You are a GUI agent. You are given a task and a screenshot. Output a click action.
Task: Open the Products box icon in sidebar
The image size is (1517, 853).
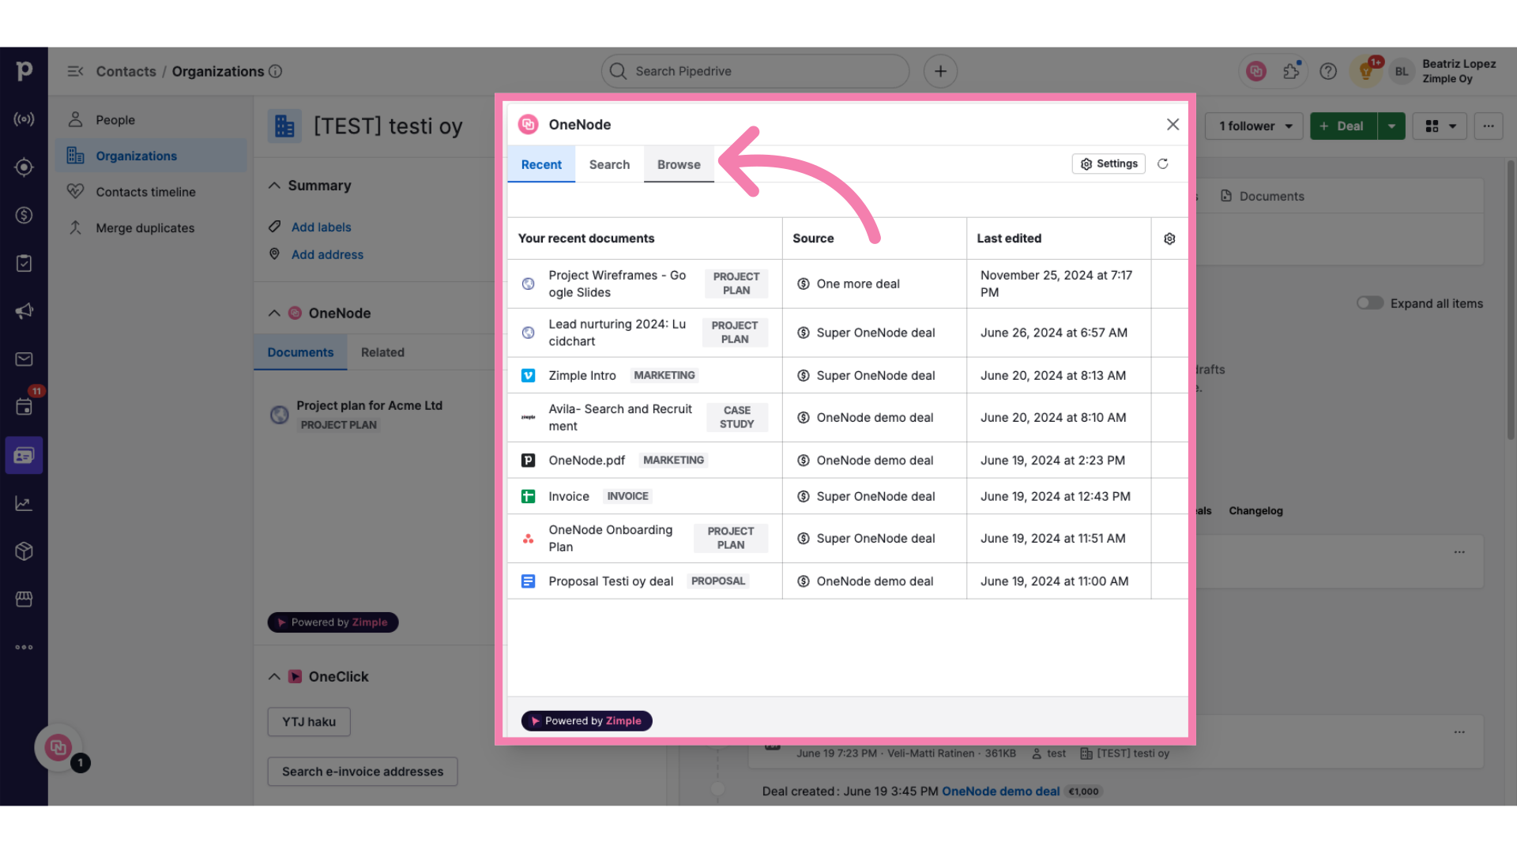pyautogui.click(x=24, y=551)
